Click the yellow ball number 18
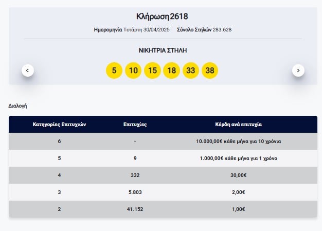 (x=171, y=70)
